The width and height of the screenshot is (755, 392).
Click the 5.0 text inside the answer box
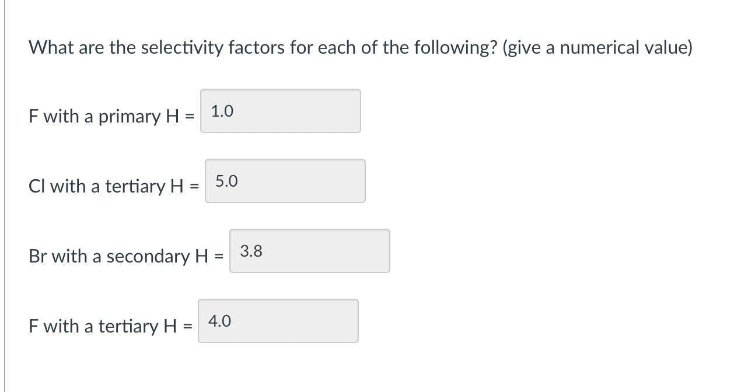(226, 181)
